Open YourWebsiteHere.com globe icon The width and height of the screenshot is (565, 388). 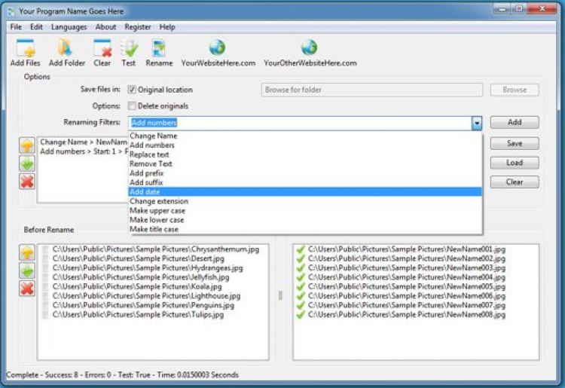coord(217,47)
